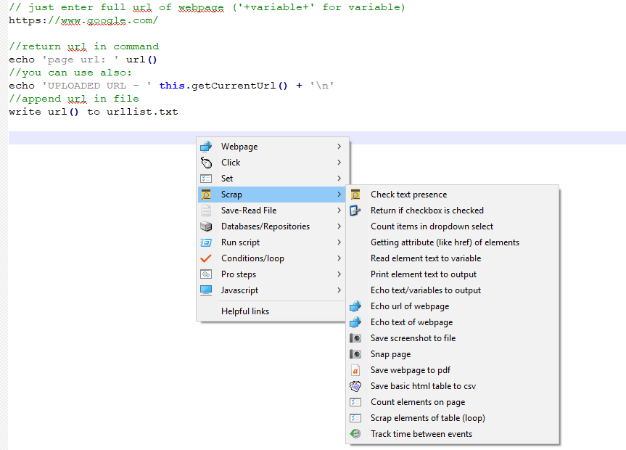
Task: Choose Check text presence
Action: [408, 195]
